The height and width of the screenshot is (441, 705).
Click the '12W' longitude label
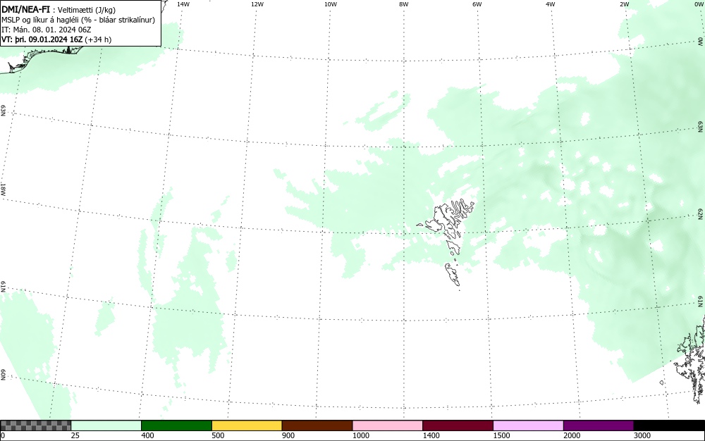pyautogui.click(x=257, y=4)
